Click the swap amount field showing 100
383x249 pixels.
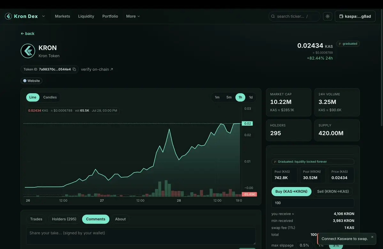coord(313,203)
